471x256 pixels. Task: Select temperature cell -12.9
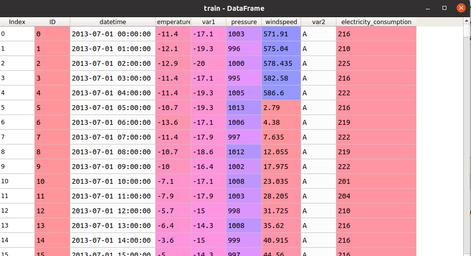(173, 63)
